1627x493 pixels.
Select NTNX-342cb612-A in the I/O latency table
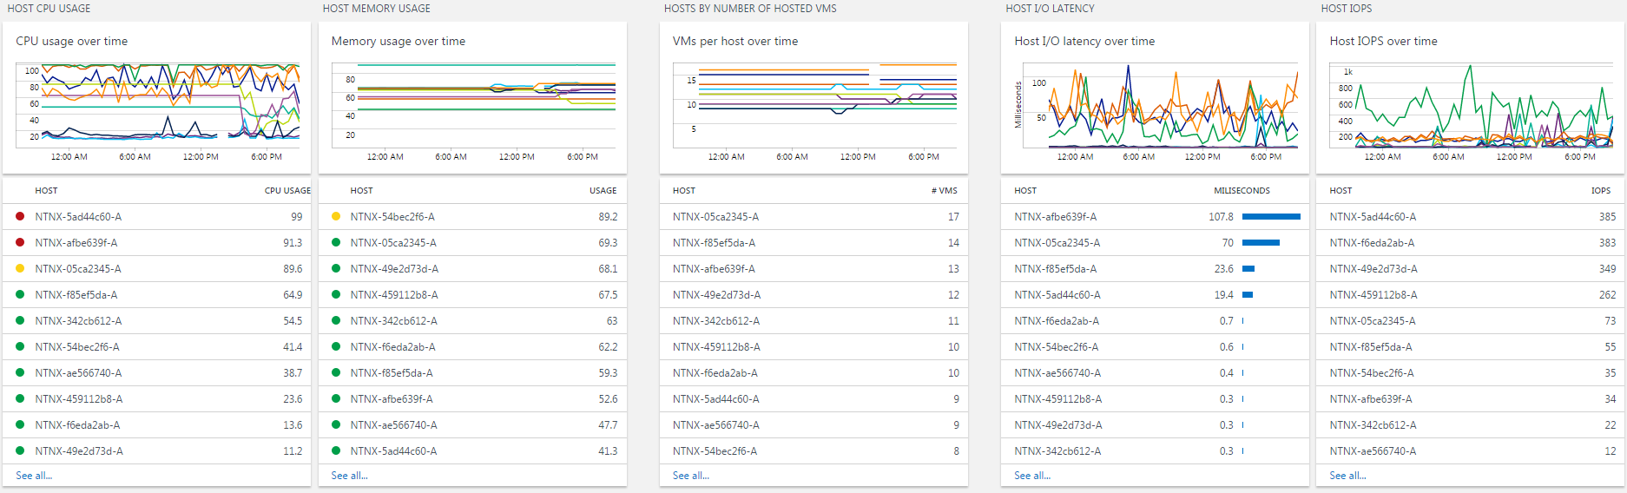(x=1057, y=451)
